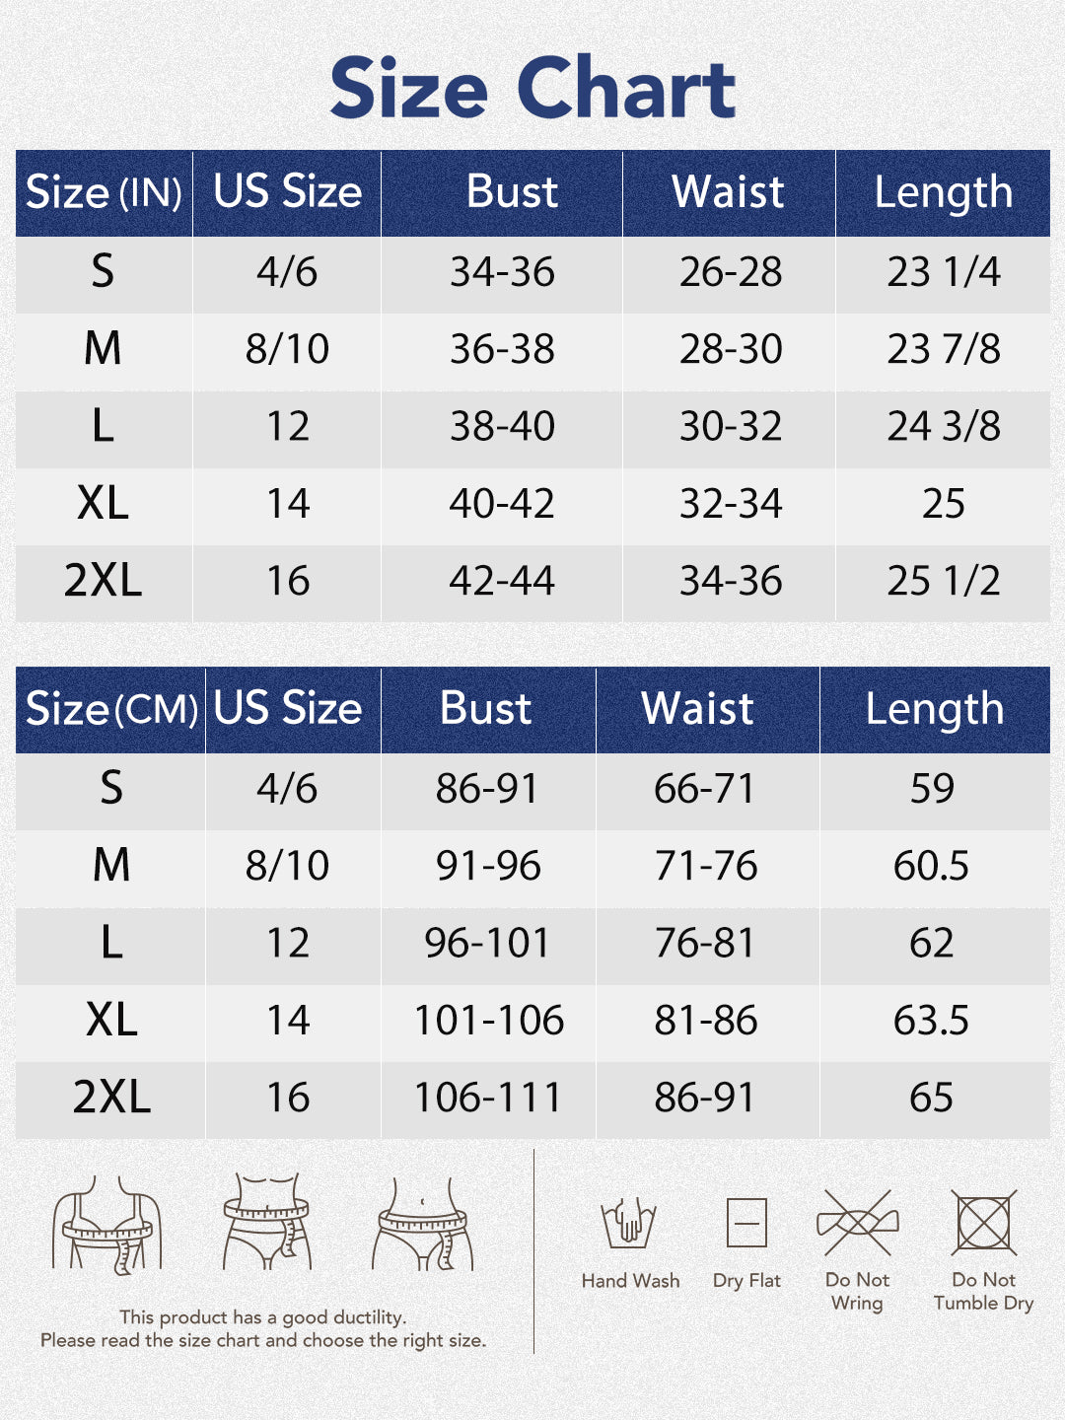Click the Hand Wash care icon
This screenshot has width=1065, height=1420.
coord(629,1223)
